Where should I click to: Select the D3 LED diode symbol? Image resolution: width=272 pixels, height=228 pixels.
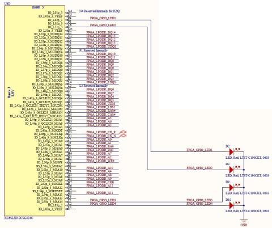coord(232,170)
